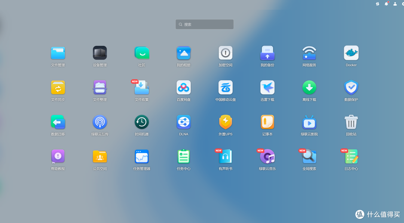The height and width of the screenshot is (223, 404).
Task: Launch 绿联云影院 cinema app
Action: [x=309, y=122]
